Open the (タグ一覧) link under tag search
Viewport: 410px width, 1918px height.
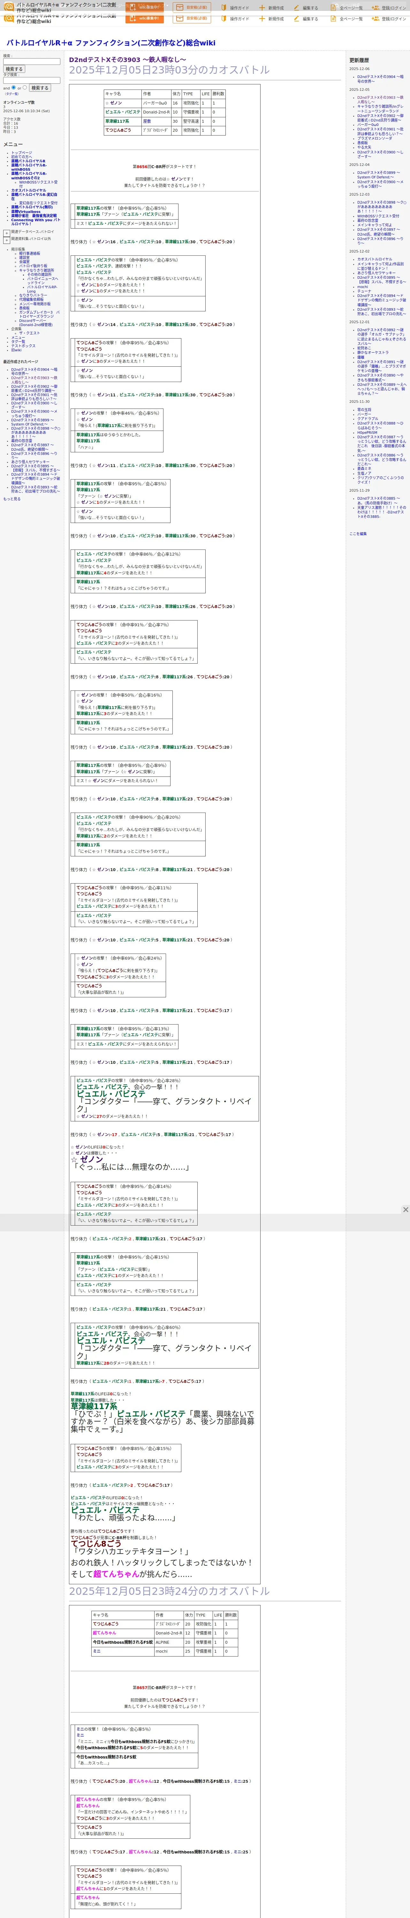pos(11,94)
